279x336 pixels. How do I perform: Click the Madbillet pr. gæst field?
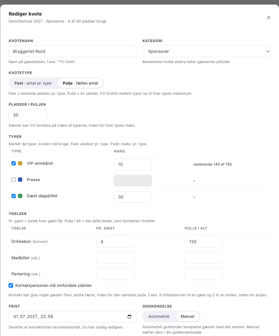tap(115, 258)
